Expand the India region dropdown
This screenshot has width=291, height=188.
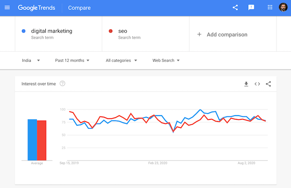click(31, 60)
